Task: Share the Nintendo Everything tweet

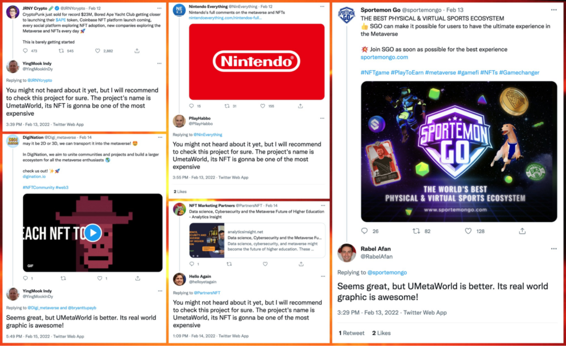Action: (300, 106)
